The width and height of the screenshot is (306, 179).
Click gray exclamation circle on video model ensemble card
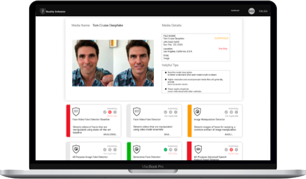176,112
